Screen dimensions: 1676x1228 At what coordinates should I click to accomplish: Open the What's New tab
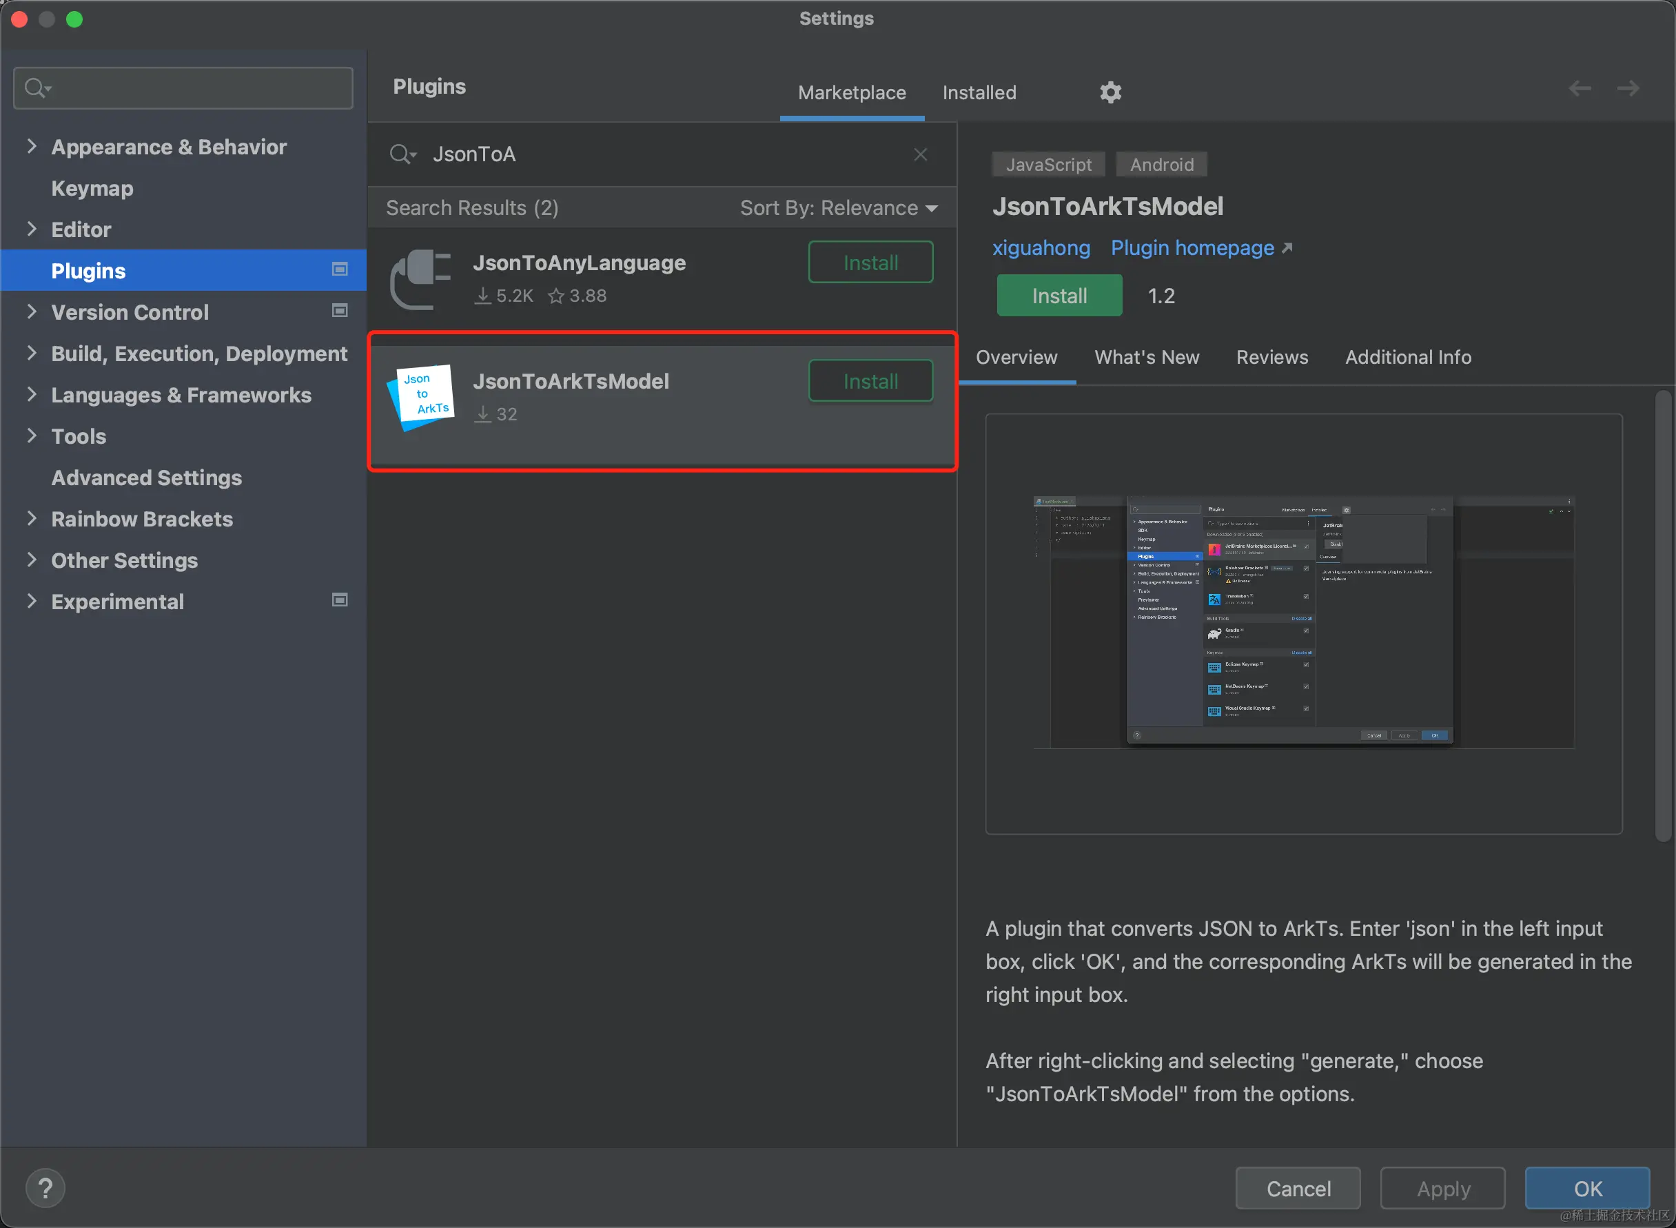(1146, 358)
